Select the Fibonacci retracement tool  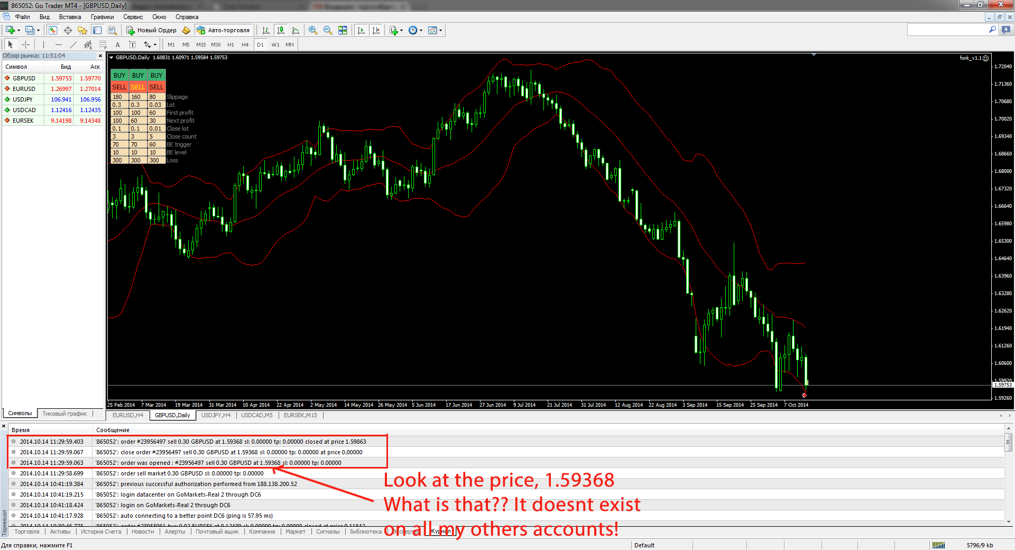[x=103, y=44]
